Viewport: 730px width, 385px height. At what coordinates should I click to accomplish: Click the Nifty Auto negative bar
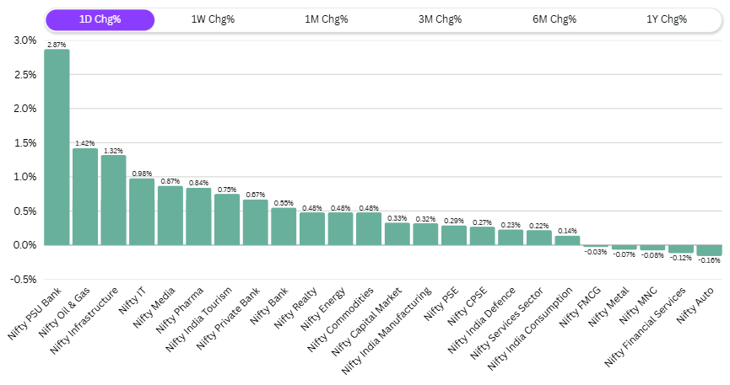click(x=709, y=250)
